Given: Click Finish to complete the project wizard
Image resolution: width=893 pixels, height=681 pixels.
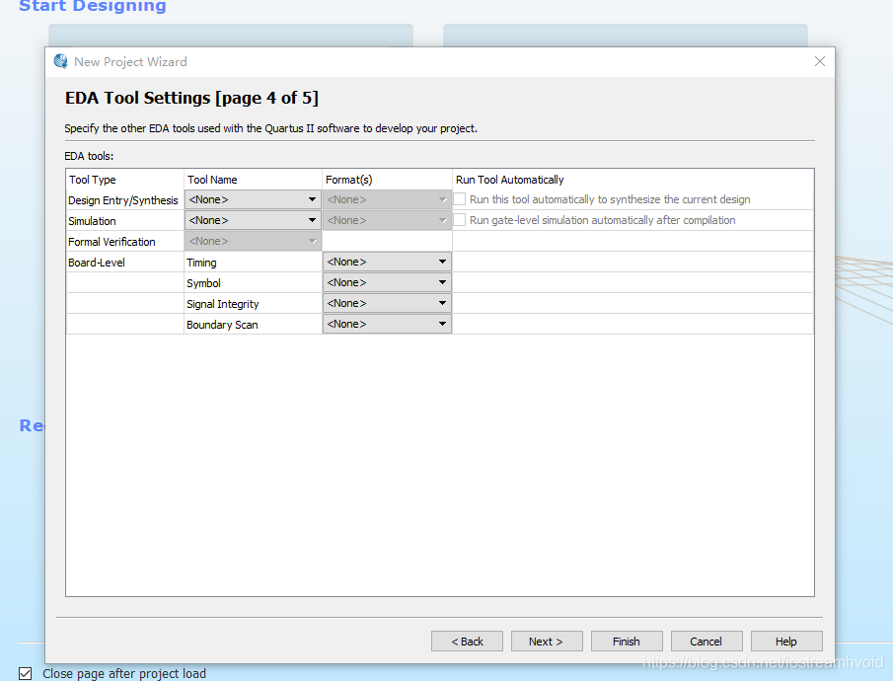Looking at the screenshot, I should tap(627, 642).
